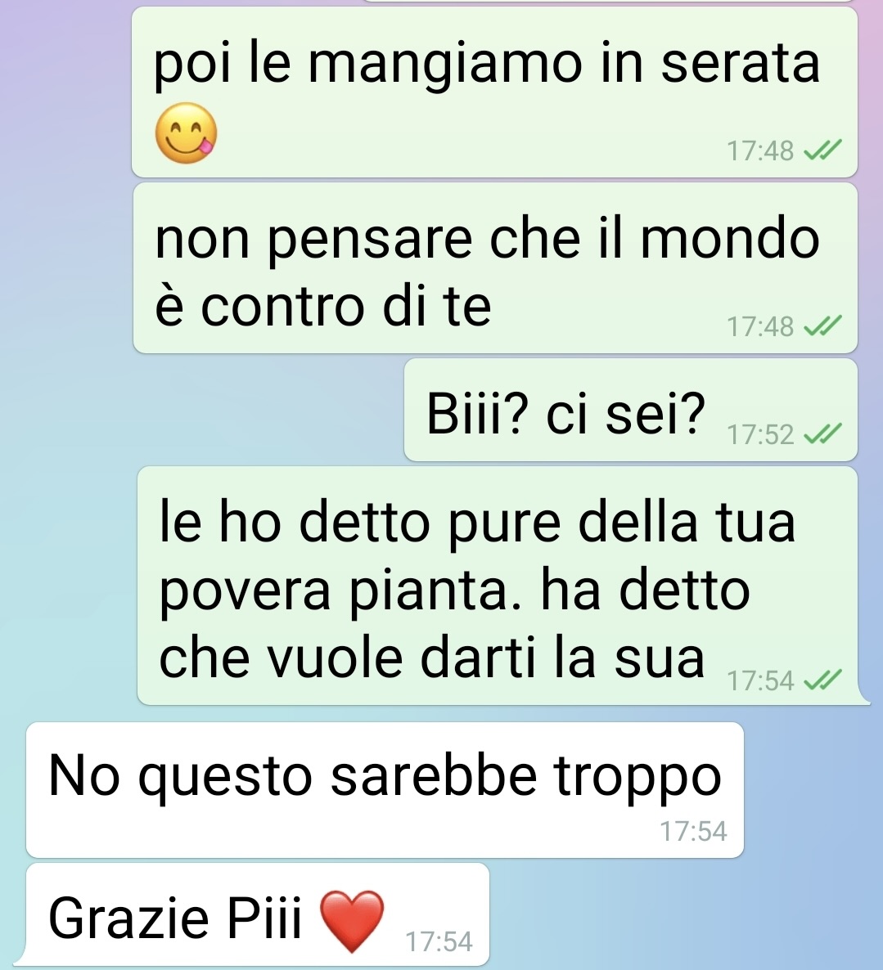Tap read ticks on 'le ho detto' message
The width and height of the screenshot is (883, 970).
coord(822,680)
